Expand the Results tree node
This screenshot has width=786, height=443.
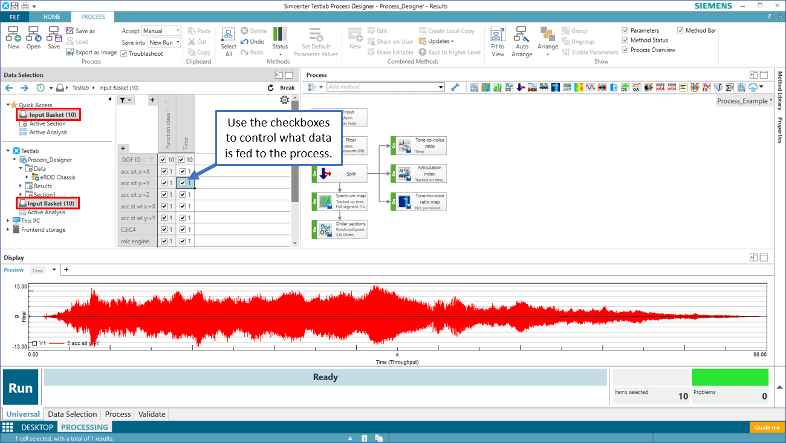tap(21, 186)
